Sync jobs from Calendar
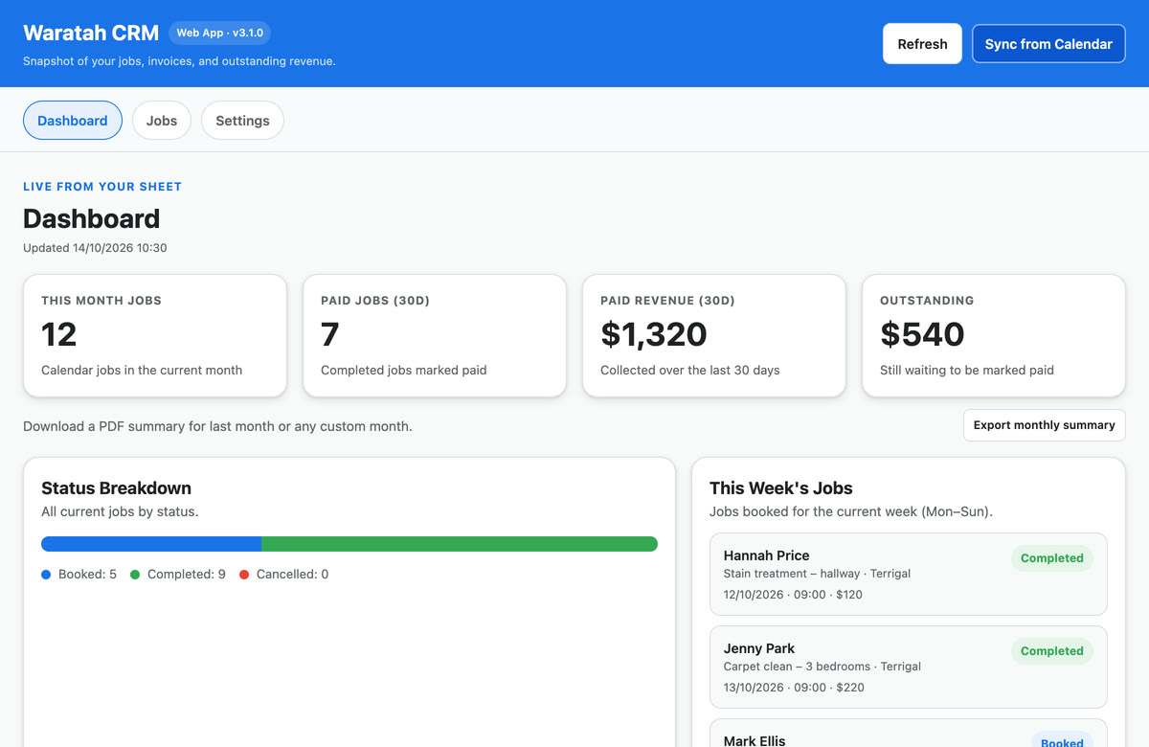Screen dimensions: 1149x747 pyautogui.click(x=1048, y=44)
